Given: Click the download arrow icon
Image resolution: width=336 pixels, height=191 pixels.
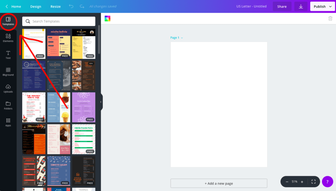Looking at the screenshot, I should click(301, 7).
